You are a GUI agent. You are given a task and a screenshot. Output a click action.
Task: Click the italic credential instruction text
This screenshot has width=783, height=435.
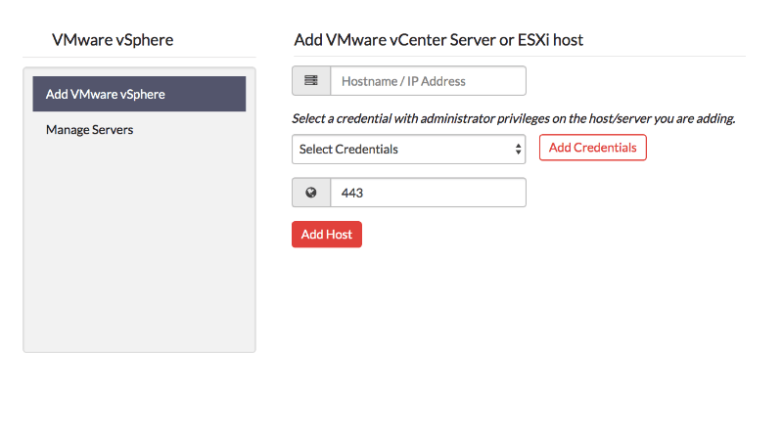pyautogui.click(x=513, y=119)
